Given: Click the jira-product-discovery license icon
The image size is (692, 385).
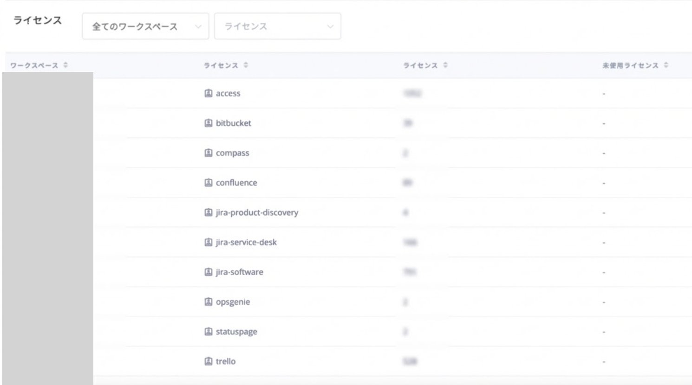Looking at the screenshot, I should [209, 212].
